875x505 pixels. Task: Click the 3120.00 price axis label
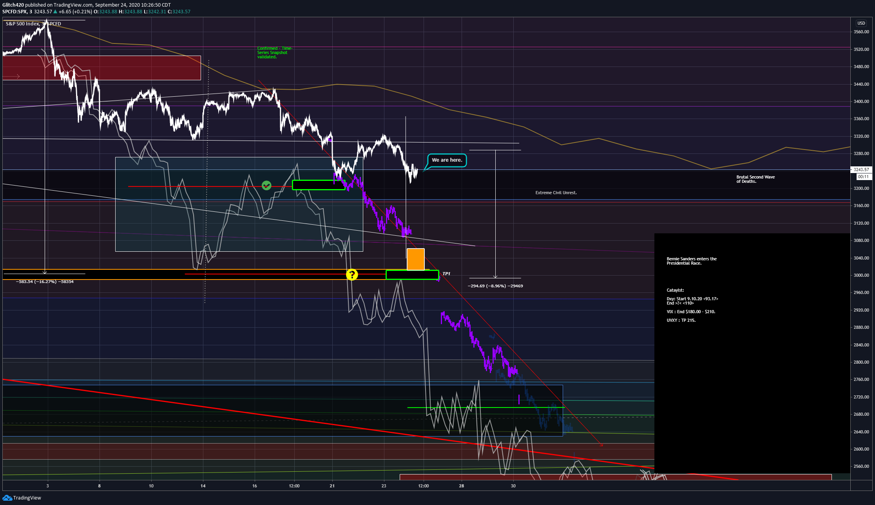coord(861,223)
